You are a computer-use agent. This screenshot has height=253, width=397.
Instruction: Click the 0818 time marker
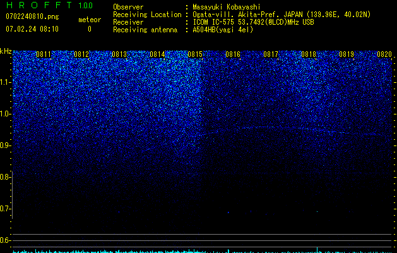coord(309,54)
